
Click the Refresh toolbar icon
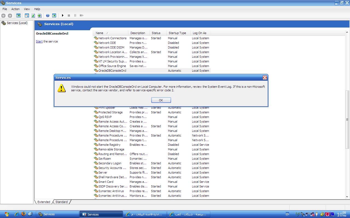click(x=33, y=16)
